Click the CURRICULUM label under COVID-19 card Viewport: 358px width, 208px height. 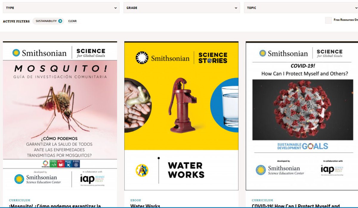pyautogui.click(x=263, y=200)
